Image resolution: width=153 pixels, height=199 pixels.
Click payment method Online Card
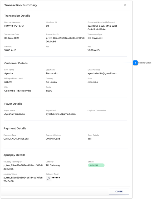[x=53, y=139]
